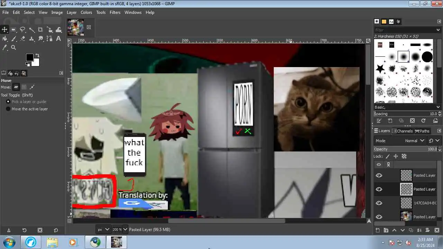The image size is (443, 249).
Task: Open the Colors menu
Action: (86, 12)
